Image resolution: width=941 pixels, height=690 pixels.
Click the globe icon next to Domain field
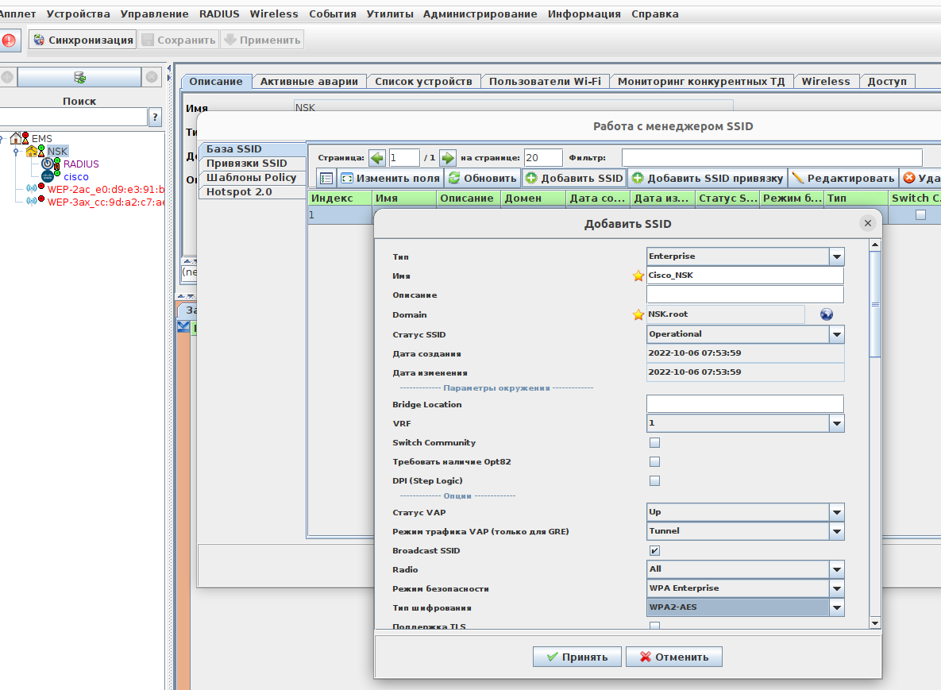tap(827, 314)
